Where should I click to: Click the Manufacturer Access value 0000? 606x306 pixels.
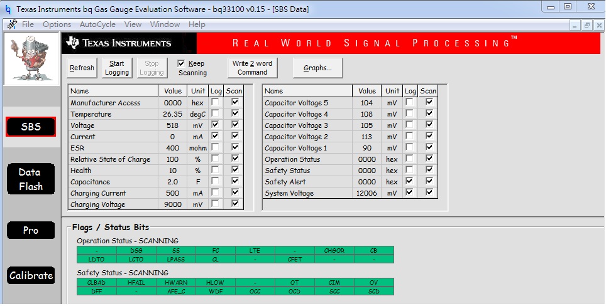click(173, 103)
